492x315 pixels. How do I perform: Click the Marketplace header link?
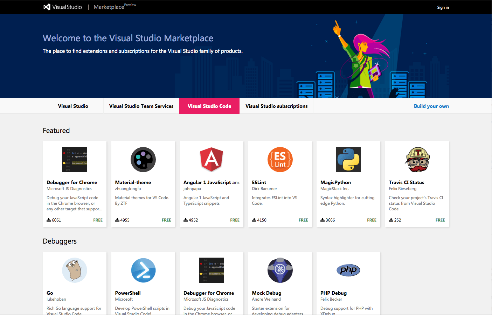pos(109,7)
